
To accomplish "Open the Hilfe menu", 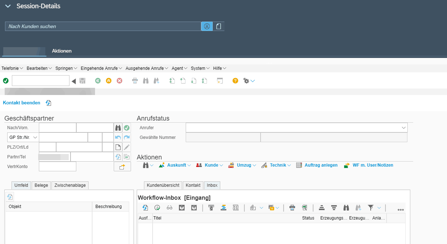I will [220, 68].
